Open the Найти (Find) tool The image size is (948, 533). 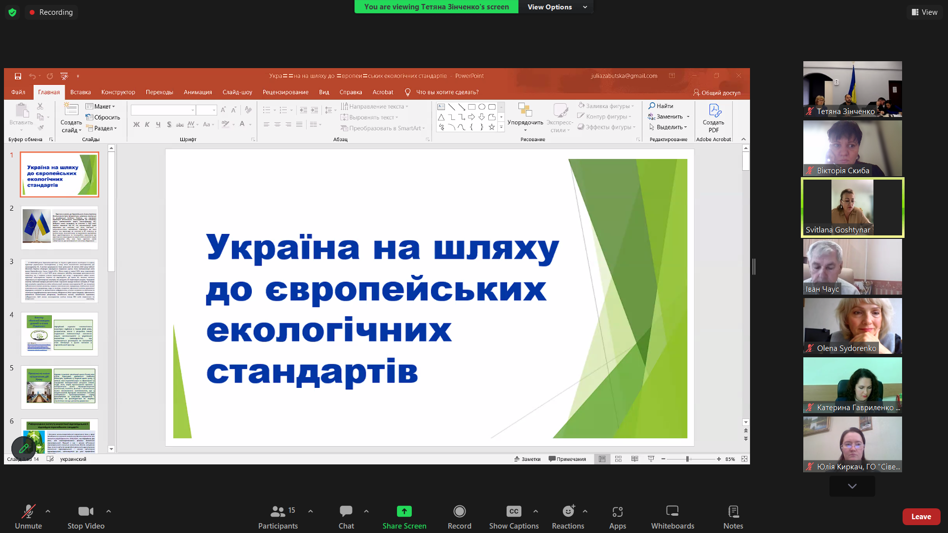[662, 106]
